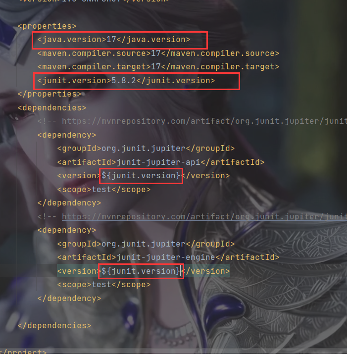Click the scope test line under junit-jupiter-engine
The image size is (347, 354).
[x=104, y=285]
